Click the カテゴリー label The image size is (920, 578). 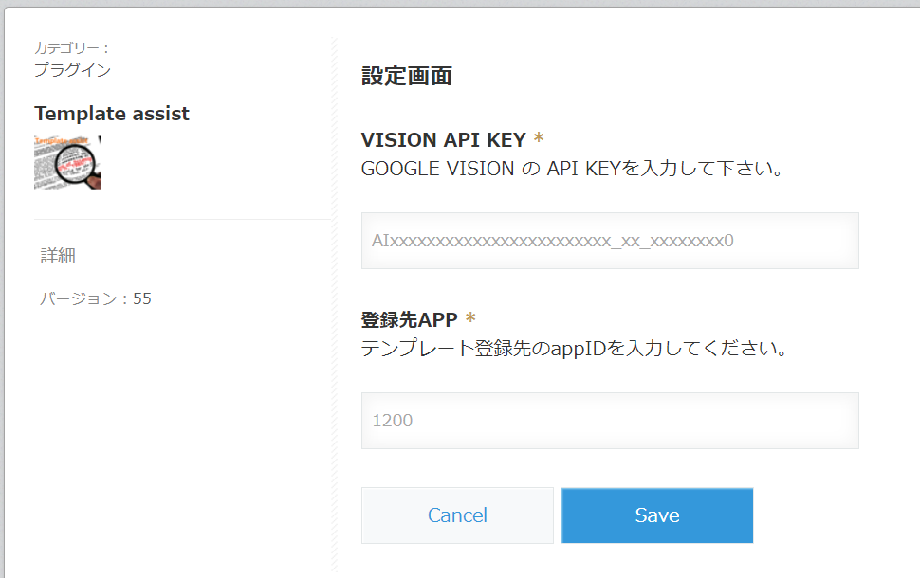72,47
